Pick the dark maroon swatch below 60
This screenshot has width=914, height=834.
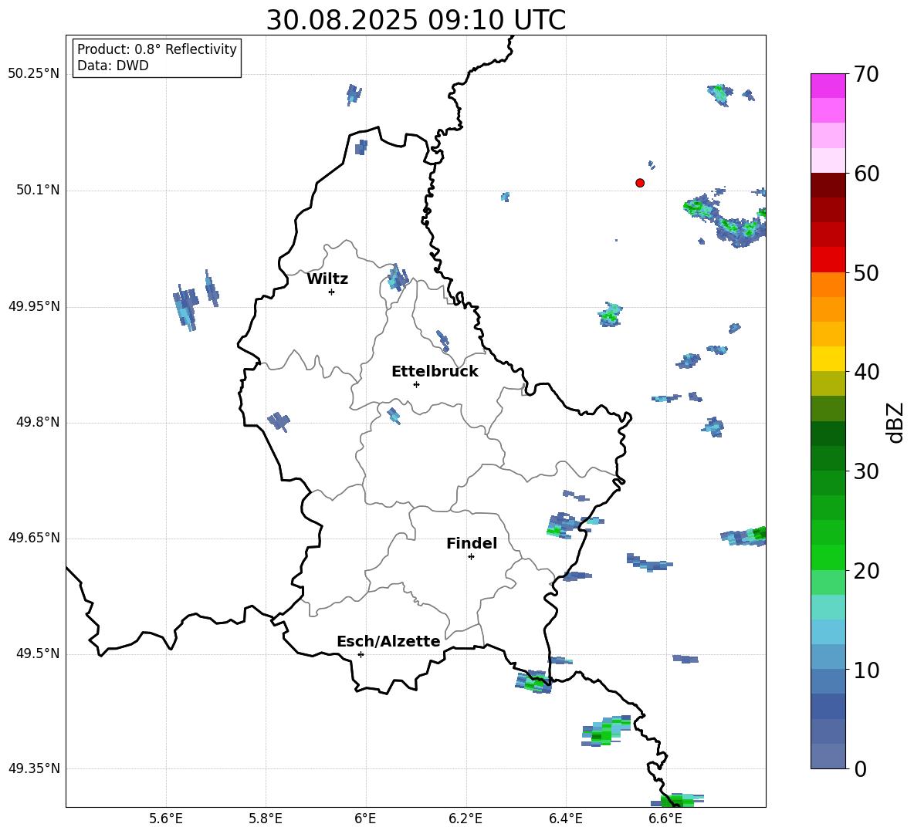point(828,185)
